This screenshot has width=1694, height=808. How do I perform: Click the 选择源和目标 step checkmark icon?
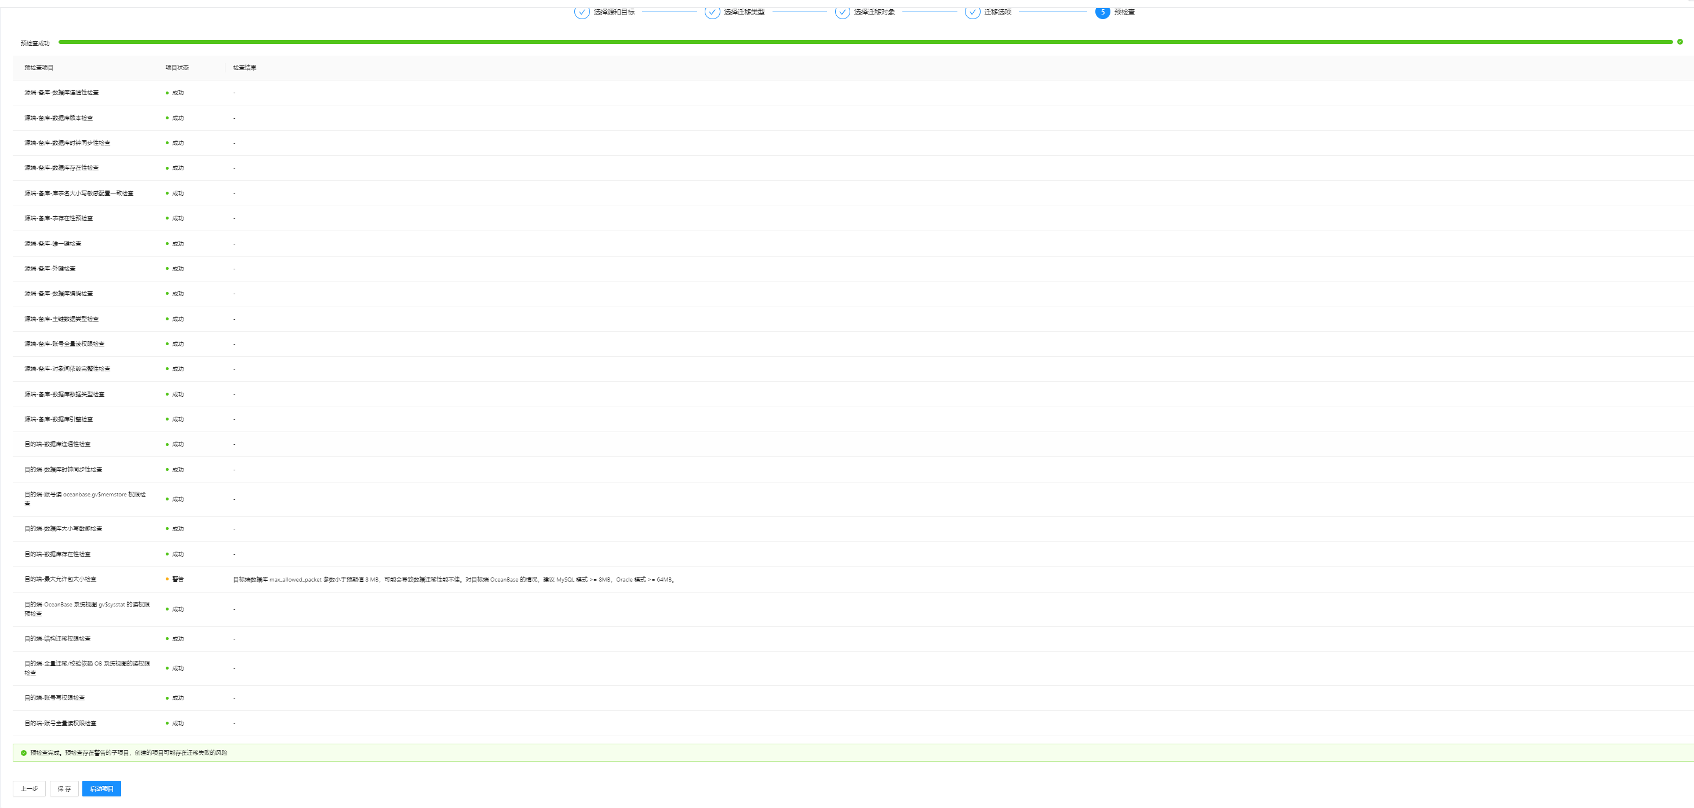pyautogui.click(x=581, y=12)
